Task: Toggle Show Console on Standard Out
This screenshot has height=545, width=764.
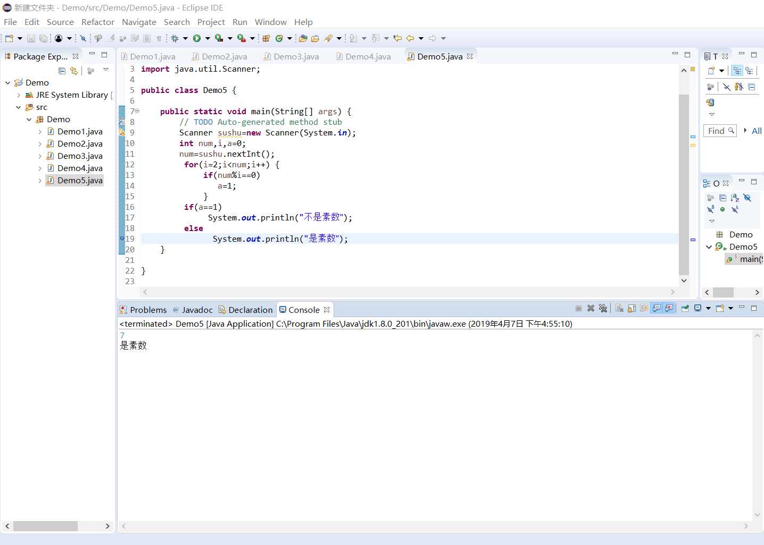Action: (657, 308)
